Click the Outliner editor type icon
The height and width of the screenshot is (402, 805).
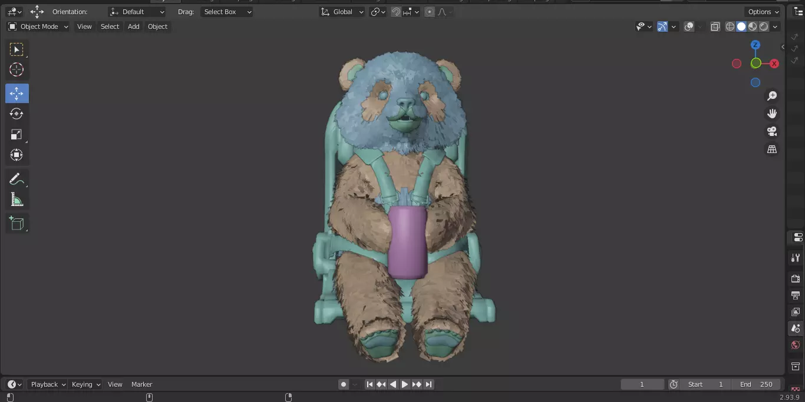click(799, 12)
